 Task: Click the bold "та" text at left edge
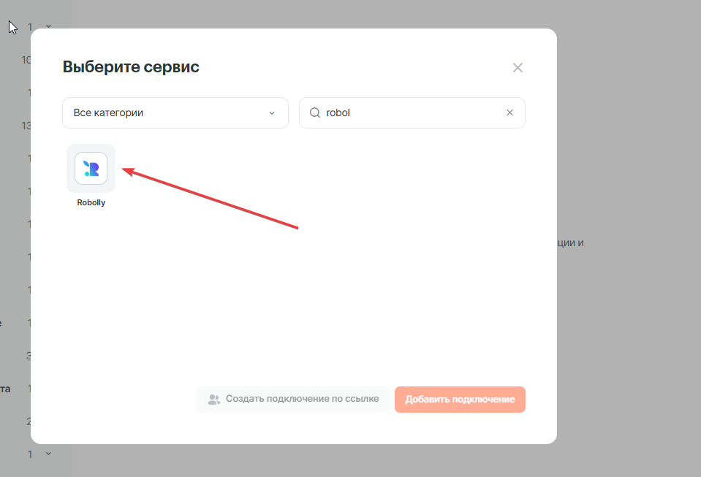(5, 389)
